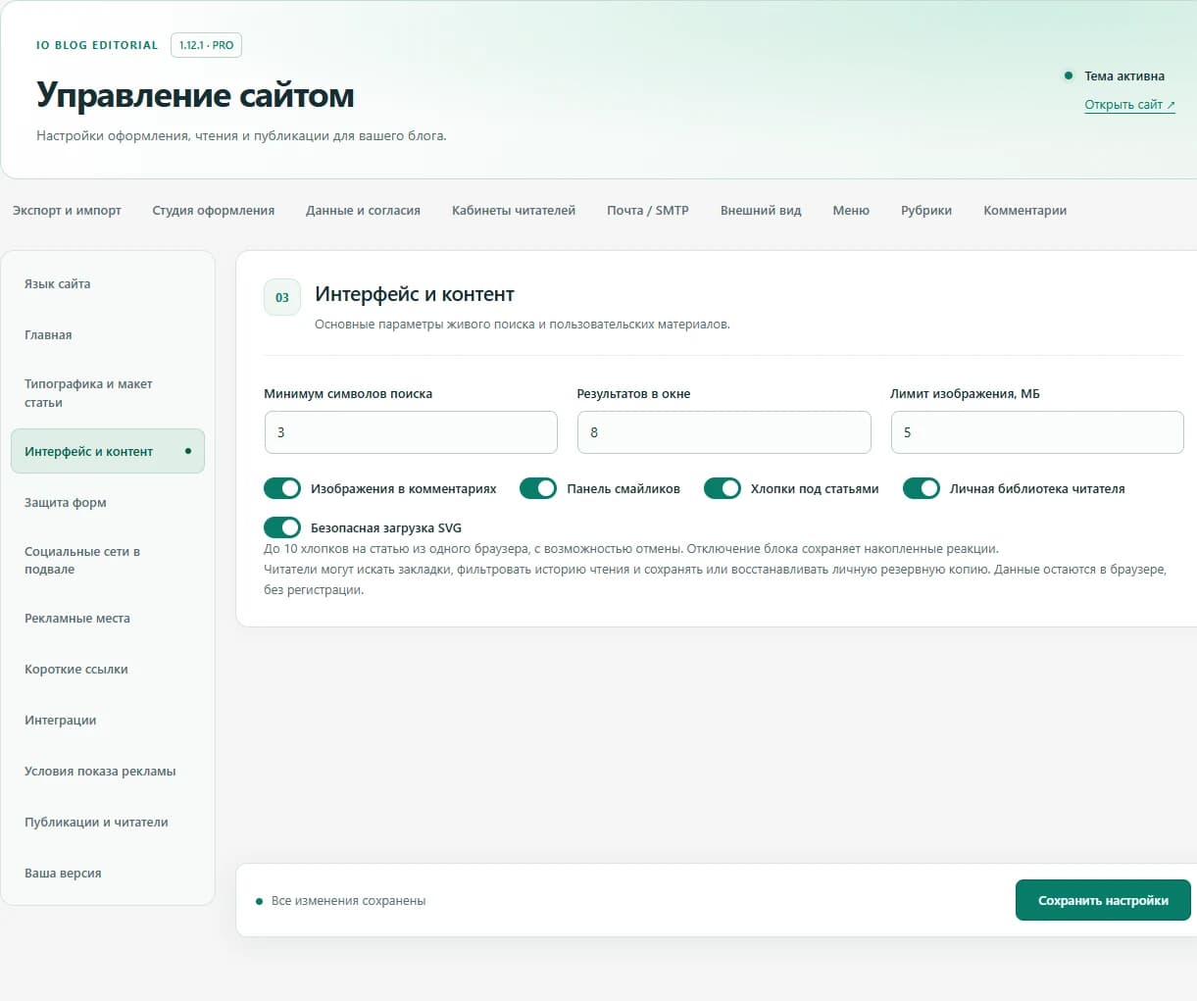Toggle Панель смайликов switch
The height and width of the screenshot is (1001, 1197).
[x=538, y=488]
